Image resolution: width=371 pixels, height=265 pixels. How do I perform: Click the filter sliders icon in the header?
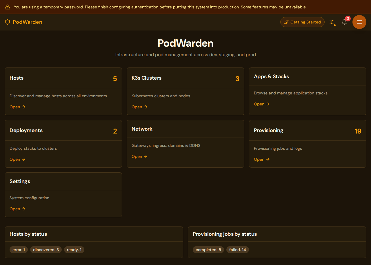point(332,22)
